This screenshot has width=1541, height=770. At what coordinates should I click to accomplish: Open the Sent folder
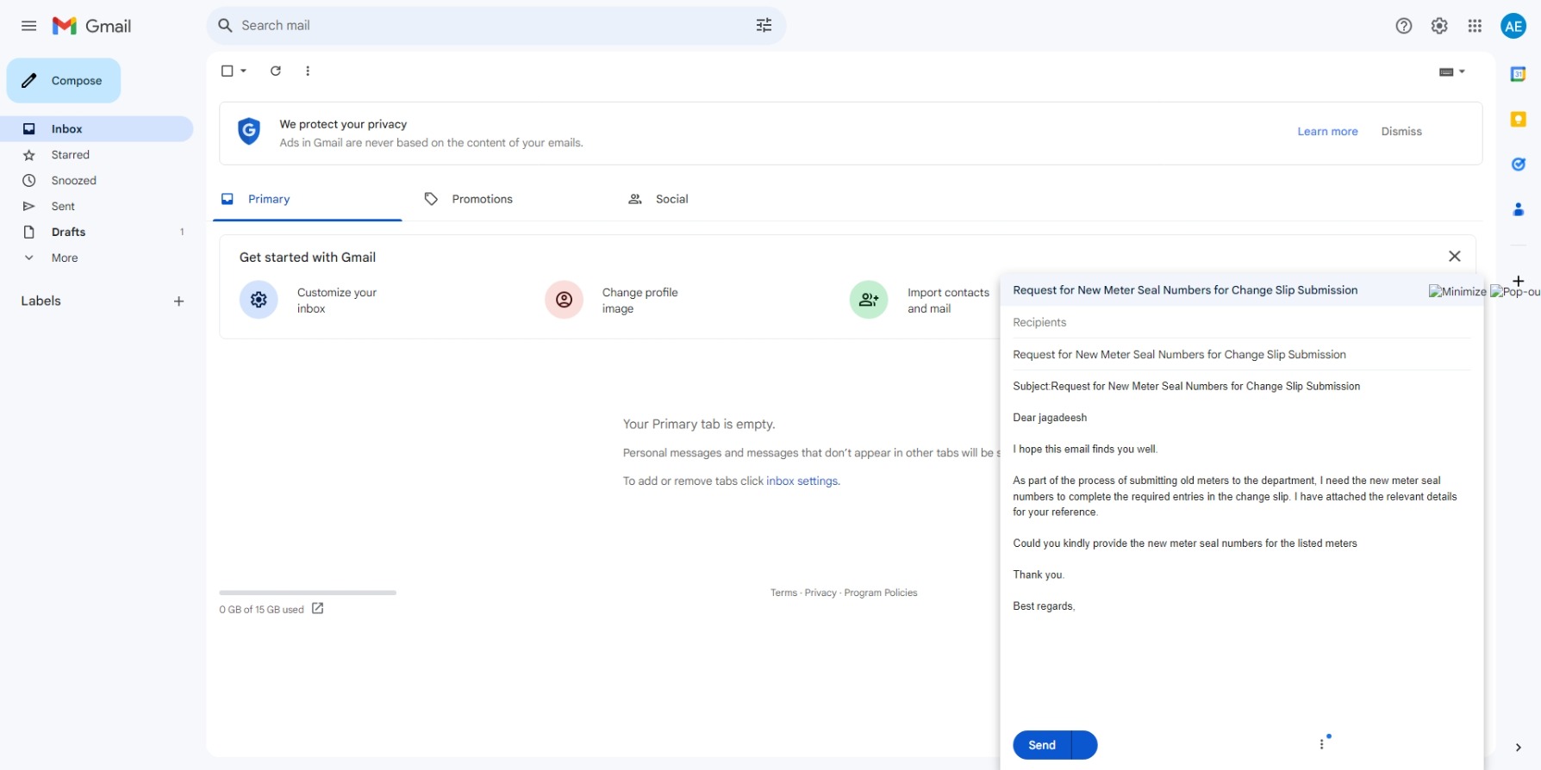(x=97, y=207)
